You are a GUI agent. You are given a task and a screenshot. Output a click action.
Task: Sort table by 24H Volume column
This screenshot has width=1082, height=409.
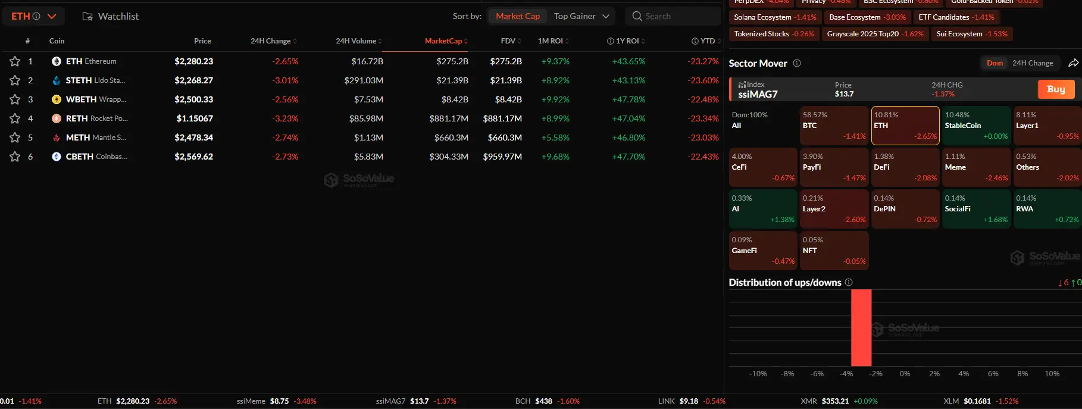coord(359,41)
